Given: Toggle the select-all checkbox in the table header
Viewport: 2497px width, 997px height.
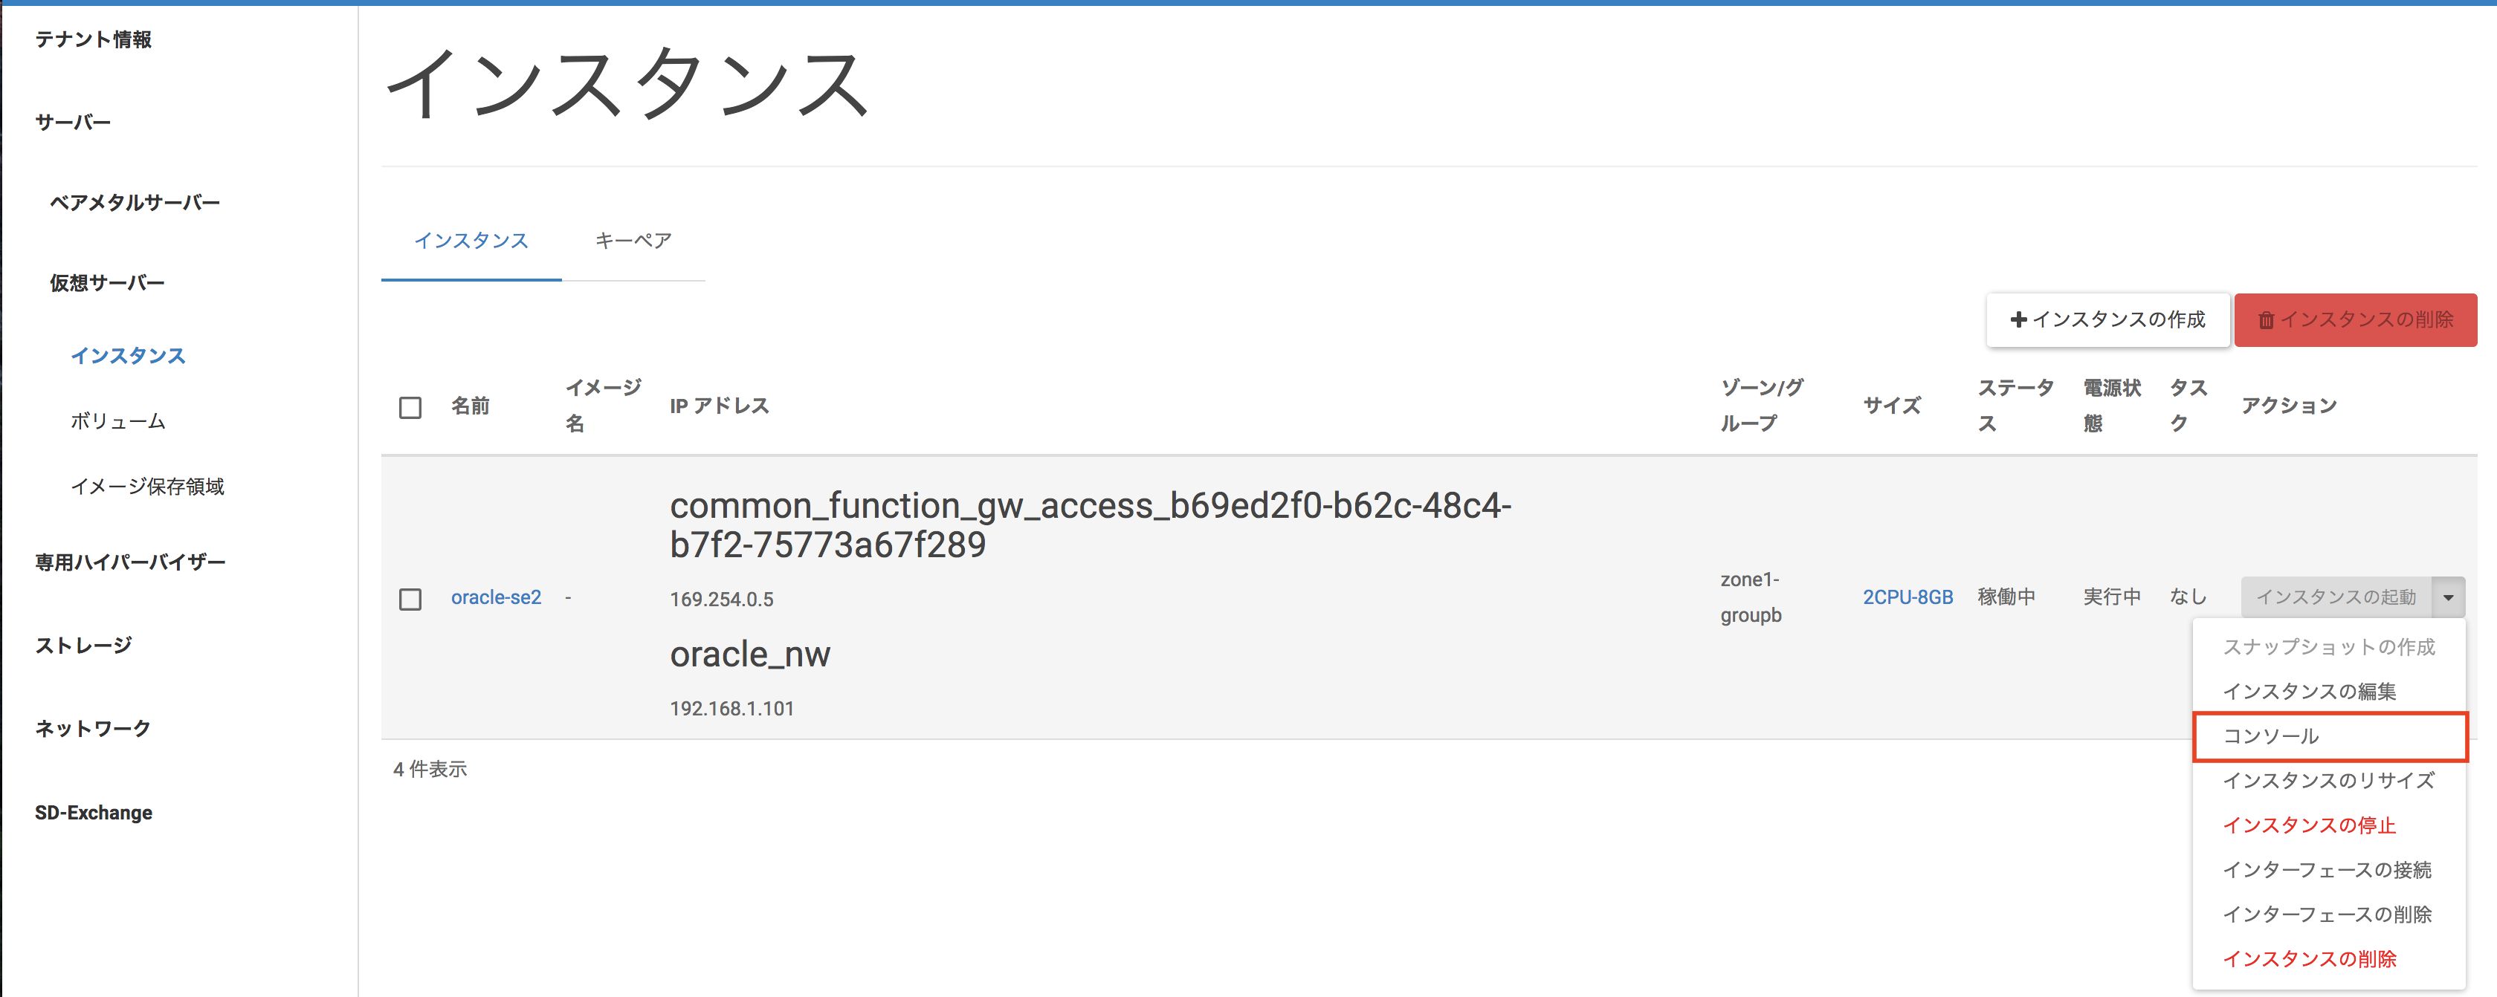Looking at the screenshot, I should pos(410,407).
